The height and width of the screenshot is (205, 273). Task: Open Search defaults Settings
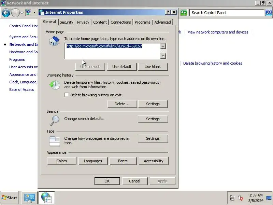(153, 119)
